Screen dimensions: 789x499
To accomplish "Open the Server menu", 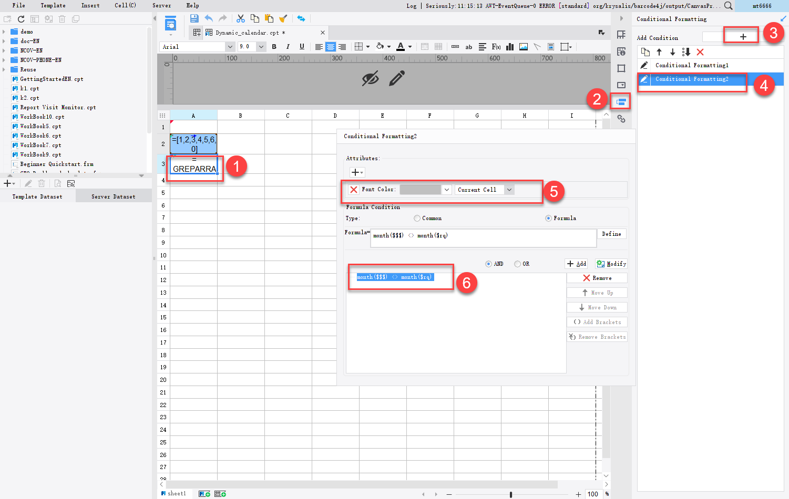I will [161, 5].
